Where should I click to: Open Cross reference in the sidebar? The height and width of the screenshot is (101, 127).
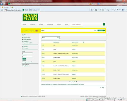[x=27, y=39]
